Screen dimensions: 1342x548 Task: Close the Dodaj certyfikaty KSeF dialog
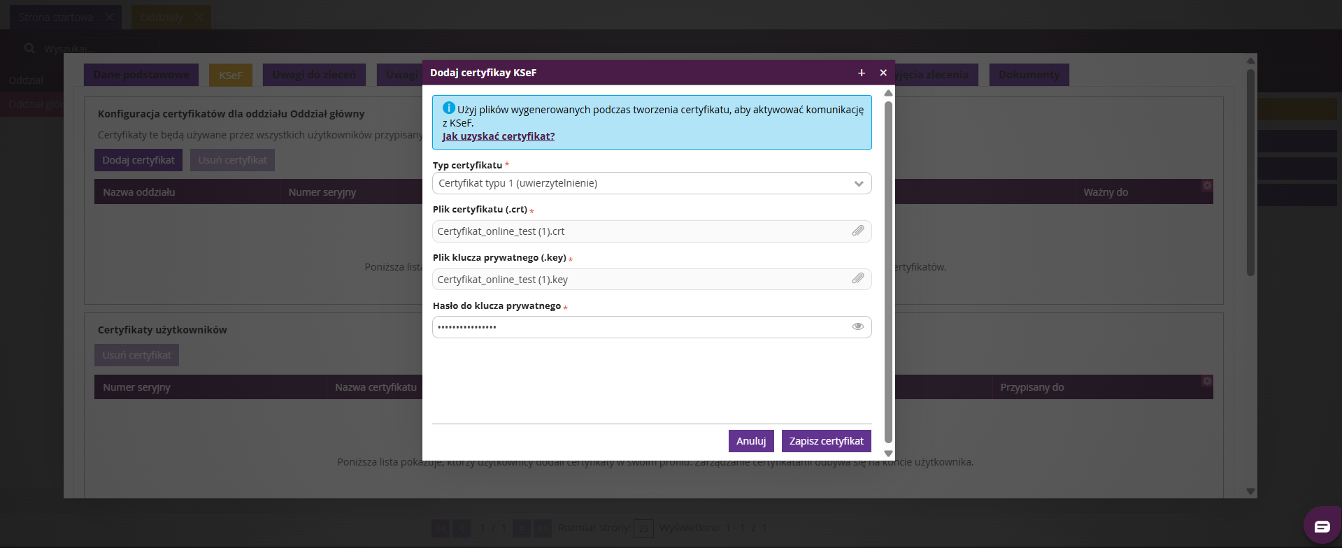coord(883,73)
